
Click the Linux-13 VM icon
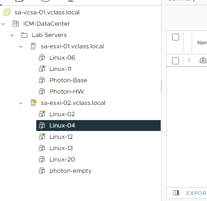tap(42, 148)
